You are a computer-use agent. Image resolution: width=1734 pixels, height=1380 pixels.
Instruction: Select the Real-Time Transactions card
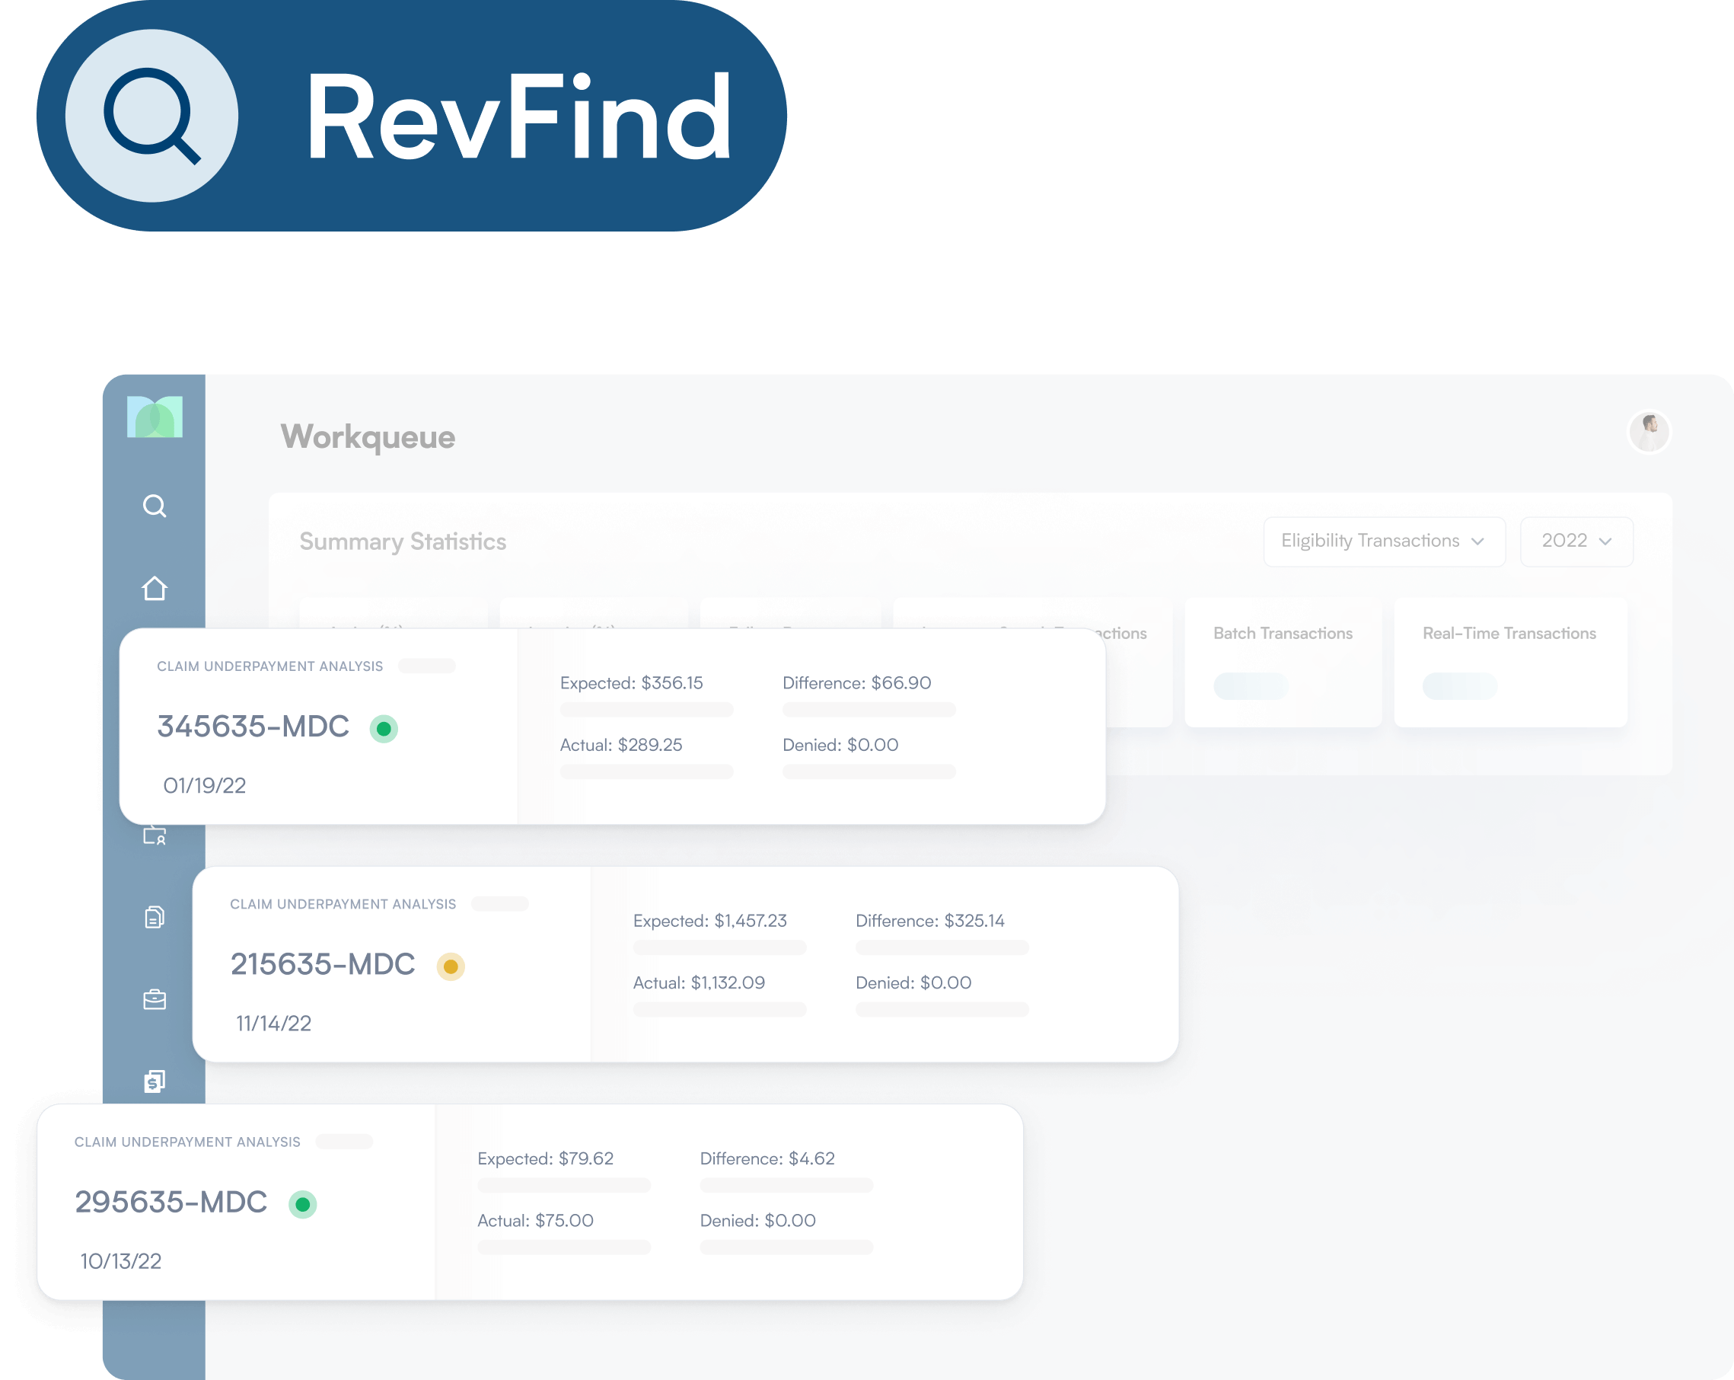(x=1510, y=663)
